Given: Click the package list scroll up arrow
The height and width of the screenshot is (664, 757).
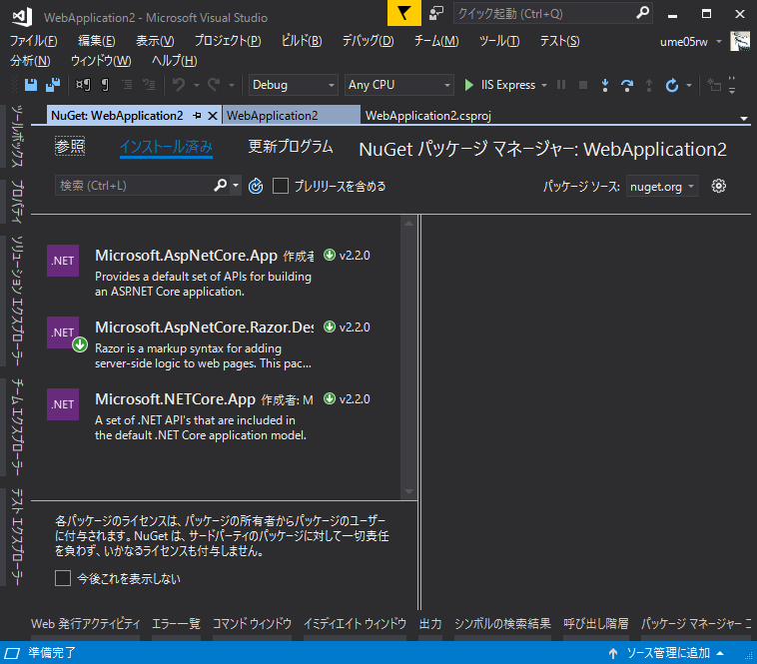Looking at the screenshot, I should pyautogui.click(x=408, y=223).
